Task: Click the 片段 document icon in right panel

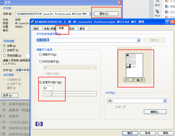Action: (x=167, y=6)
